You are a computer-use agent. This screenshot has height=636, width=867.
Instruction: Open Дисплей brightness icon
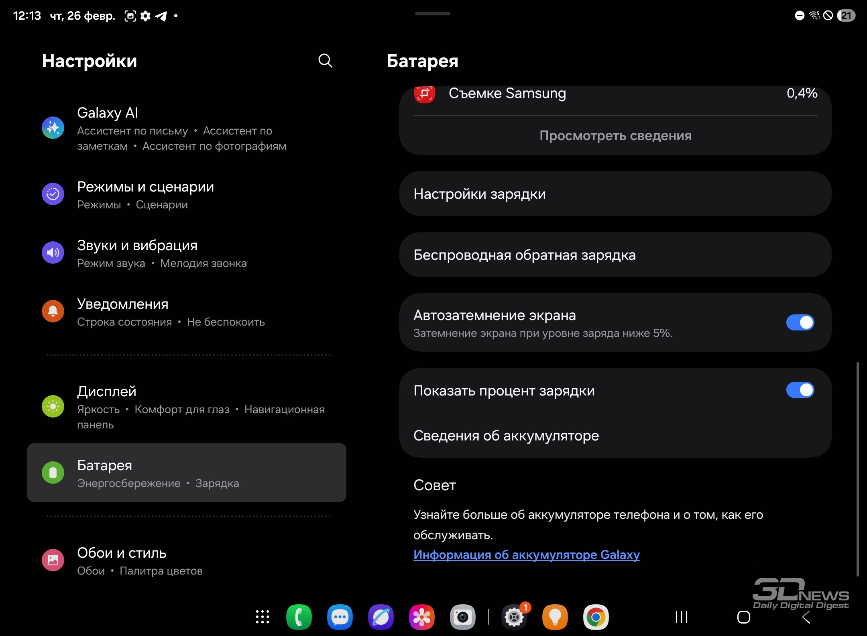53,406
